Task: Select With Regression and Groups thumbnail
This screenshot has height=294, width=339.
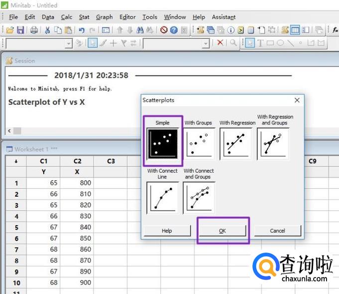Action: click(x=273, y=144)
